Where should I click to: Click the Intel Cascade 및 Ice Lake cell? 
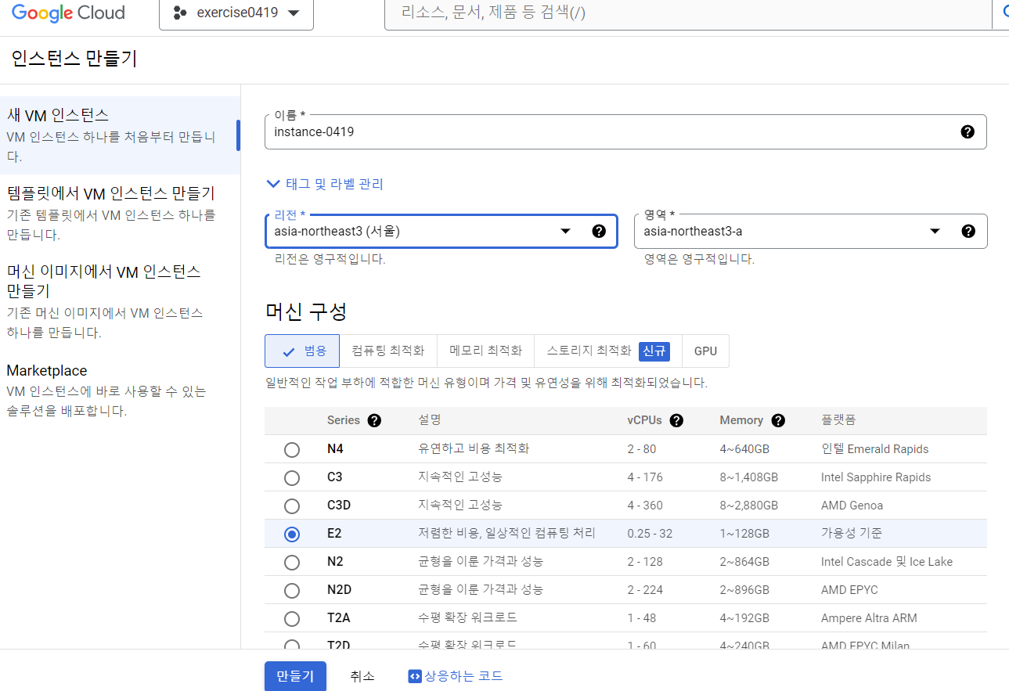pyautogui.click(x=887, y=562)
